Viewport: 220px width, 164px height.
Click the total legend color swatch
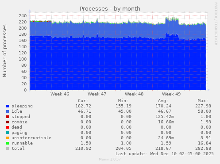click(x=8, y=149)
